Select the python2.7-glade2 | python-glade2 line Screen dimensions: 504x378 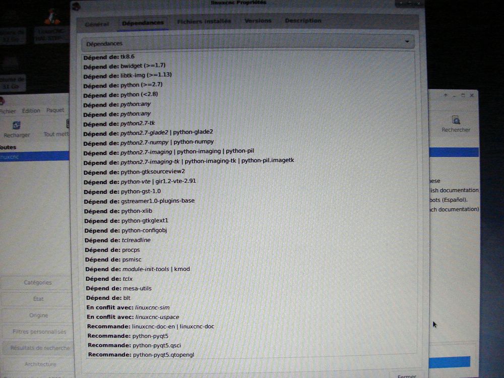click(148, 133)
